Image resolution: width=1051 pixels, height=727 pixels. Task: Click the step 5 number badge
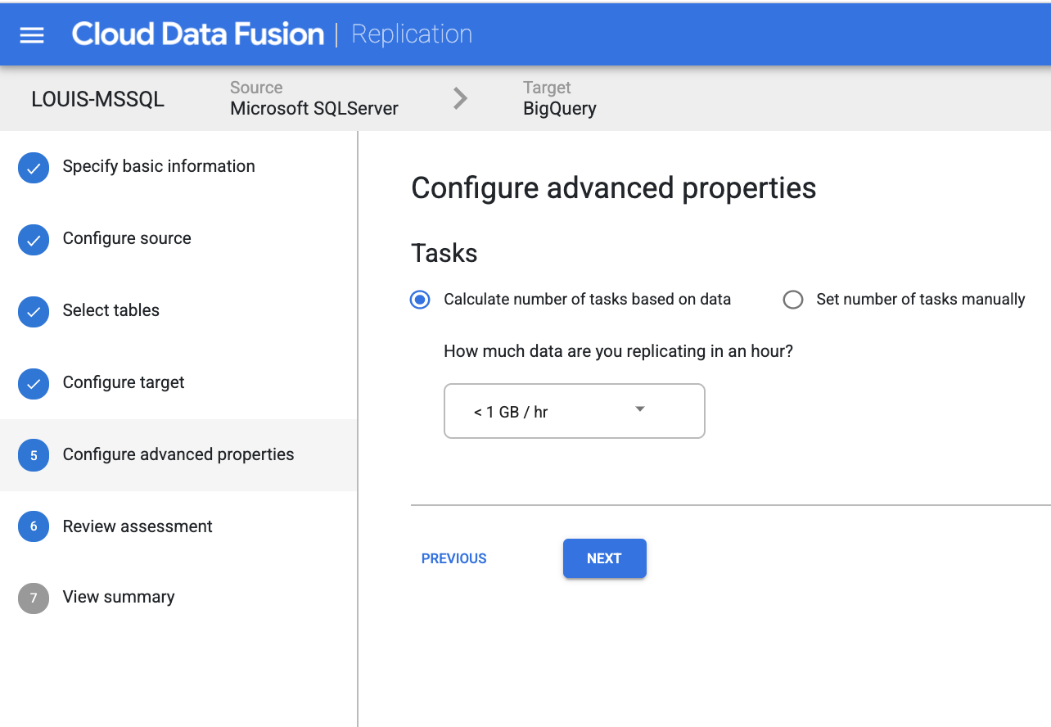[34, 455]
